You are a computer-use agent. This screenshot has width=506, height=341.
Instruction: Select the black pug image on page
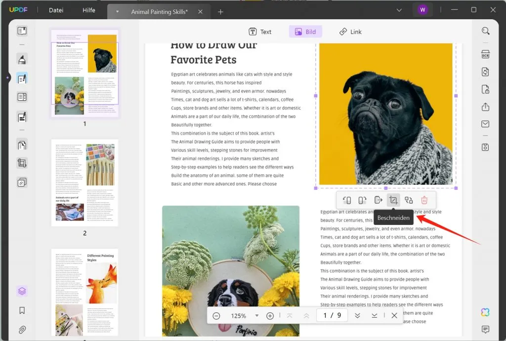point(385,114)
